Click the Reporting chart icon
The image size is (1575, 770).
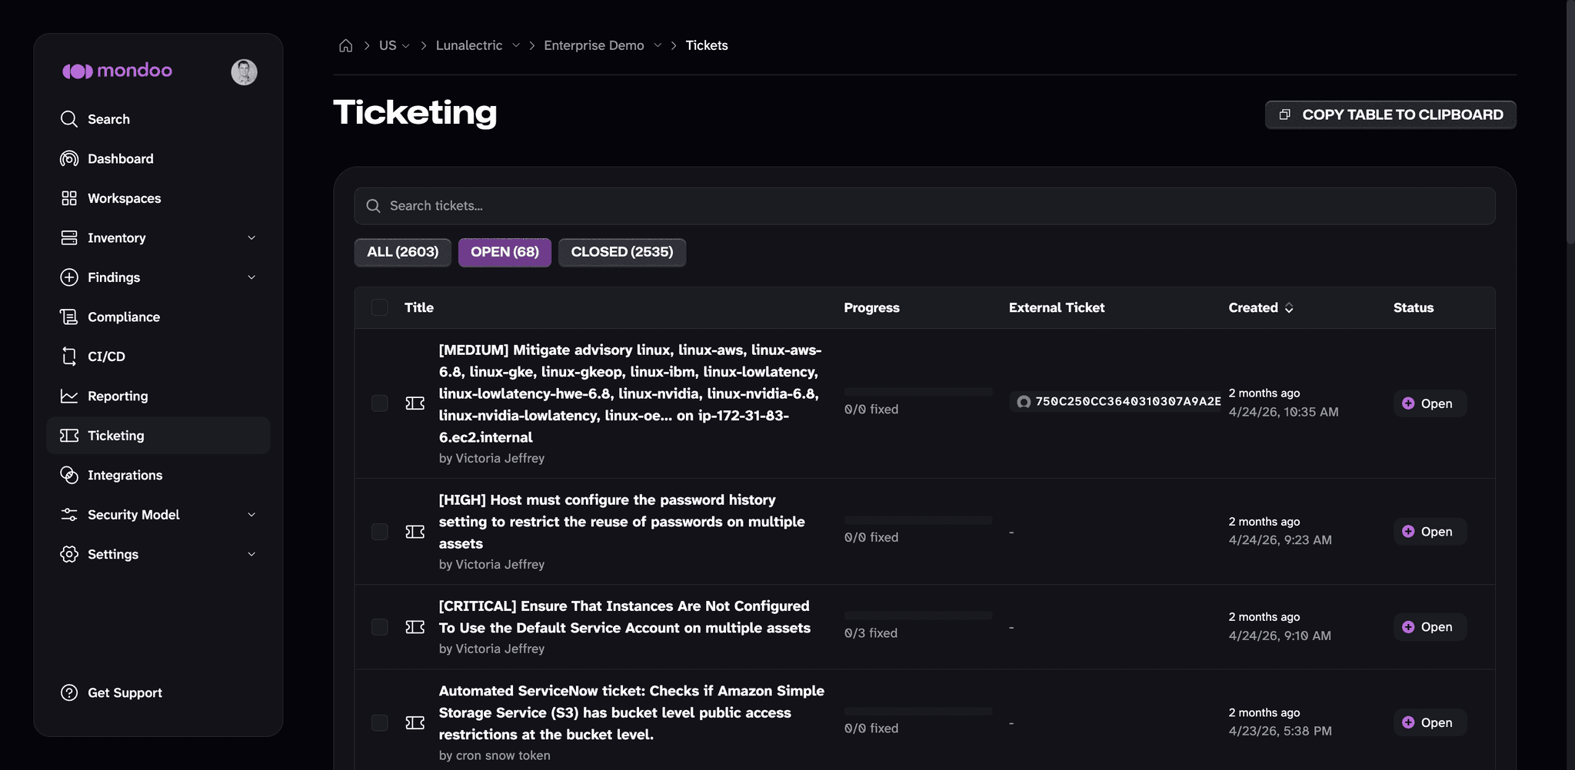point(69,396)
